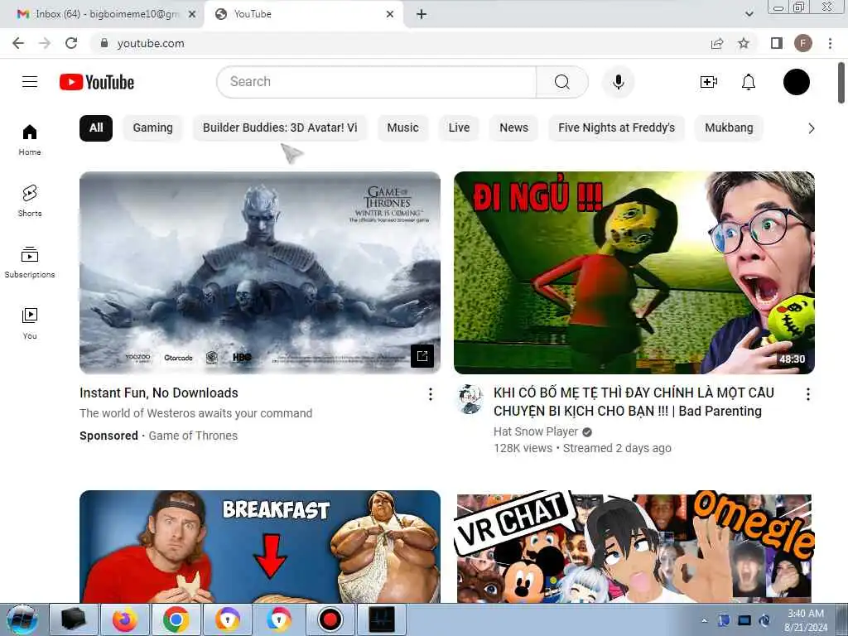848x636 pixels.
Task: Open the YouTube account avatar menu
Action: (x=796, y=82)
